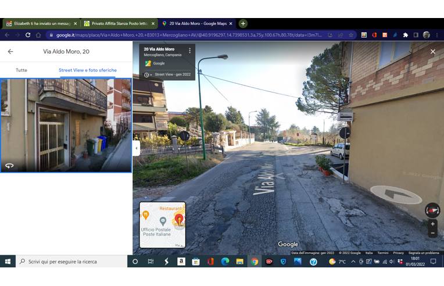Select the Street View e foto sferiche tab

coord(87,70)
